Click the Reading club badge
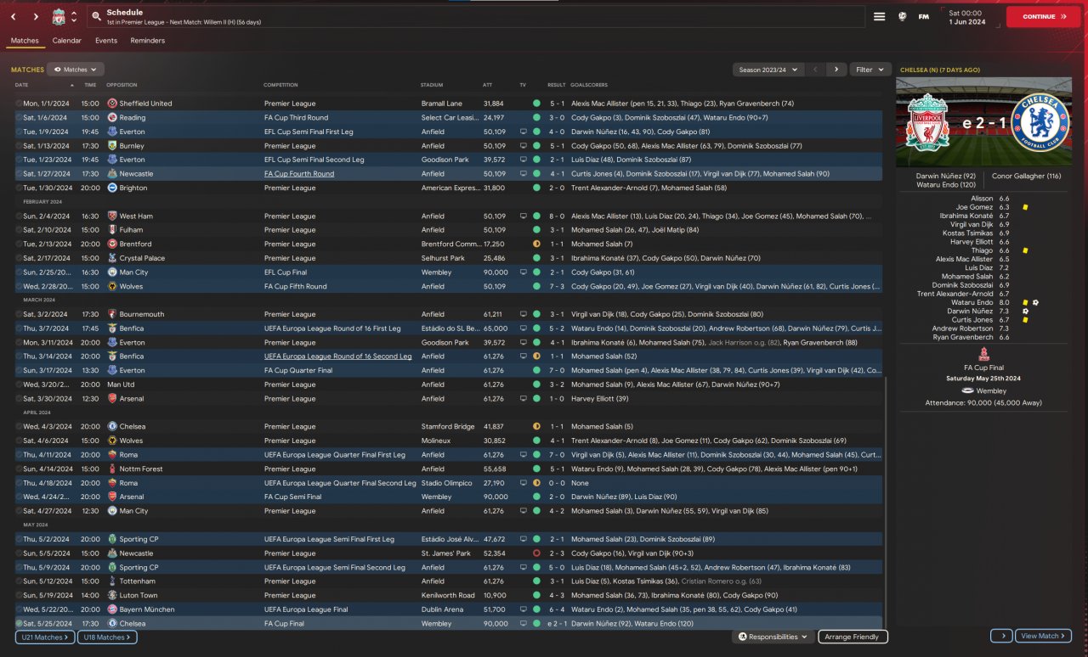The image size is (1088, 657). click(x=112, y=118)
